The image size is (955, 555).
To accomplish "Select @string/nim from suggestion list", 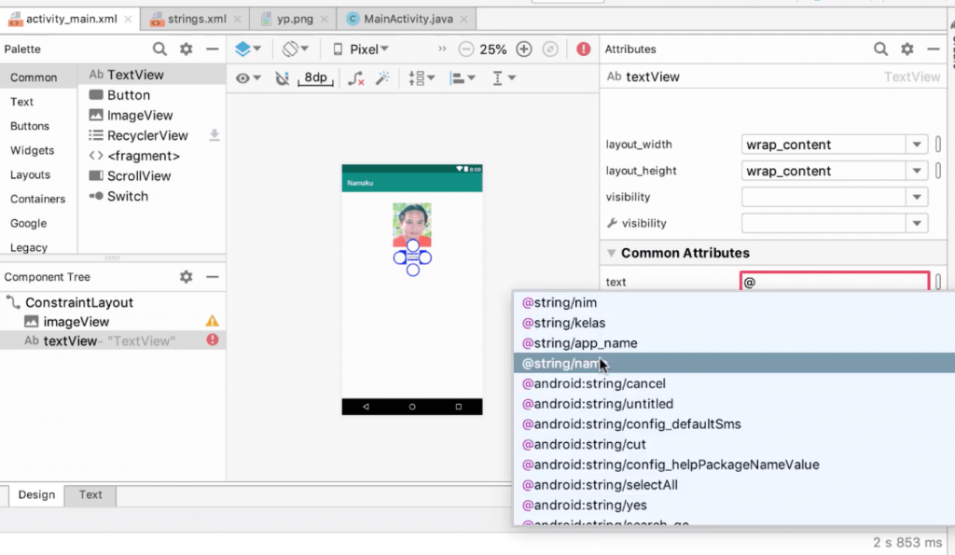I will 560,303.
